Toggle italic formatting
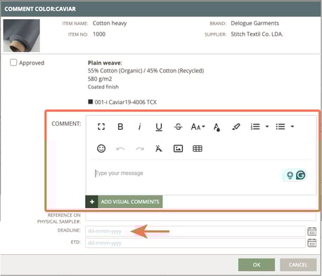The width and height of the screenshot is (322, 276). coord(140,126)
